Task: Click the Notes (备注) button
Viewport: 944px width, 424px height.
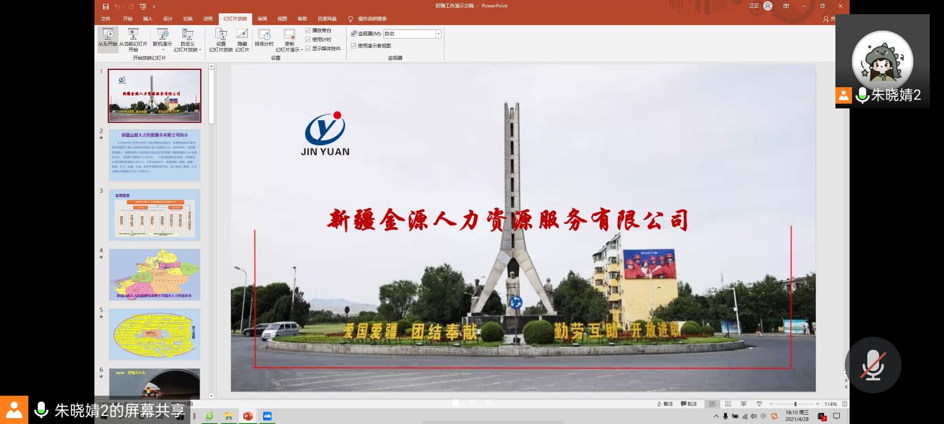Action: point(665,404)
